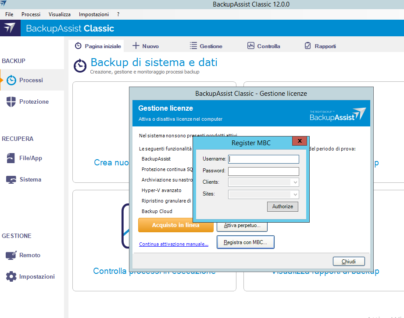Click the BackupAssist logo in header
This screenshot has height=318, width=404.
click(10, 28)
